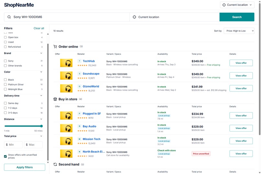Open Mission Tech product thumbnail
261x174 pixels.
coord(66,141)
